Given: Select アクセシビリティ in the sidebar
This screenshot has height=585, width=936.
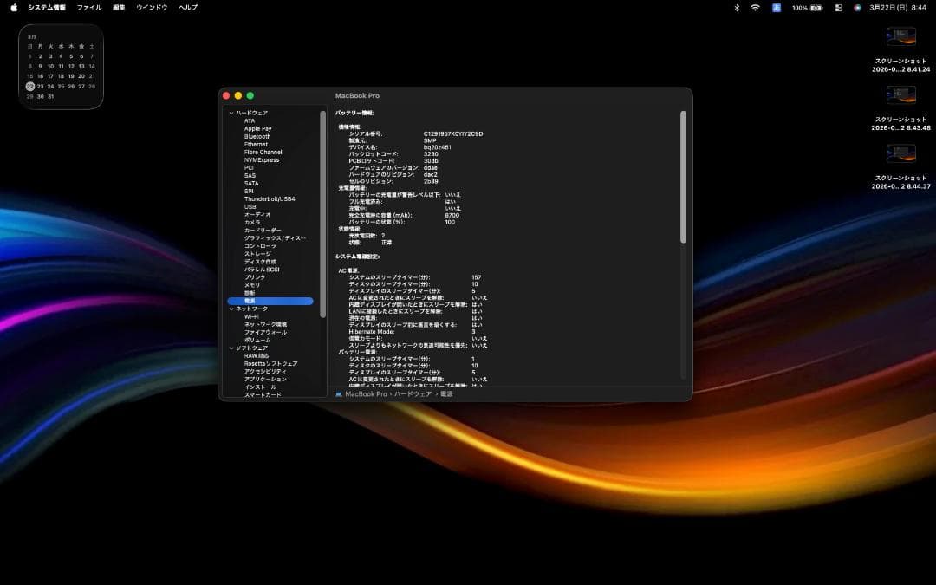Looking at the screenshot, I should pyautogui.click(x=266, y=371).
